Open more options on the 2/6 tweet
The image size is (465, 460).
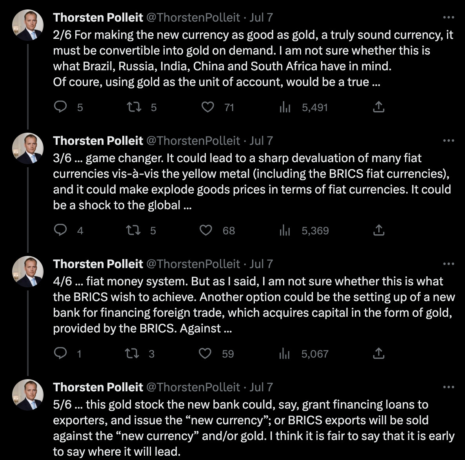click(448, 17)
